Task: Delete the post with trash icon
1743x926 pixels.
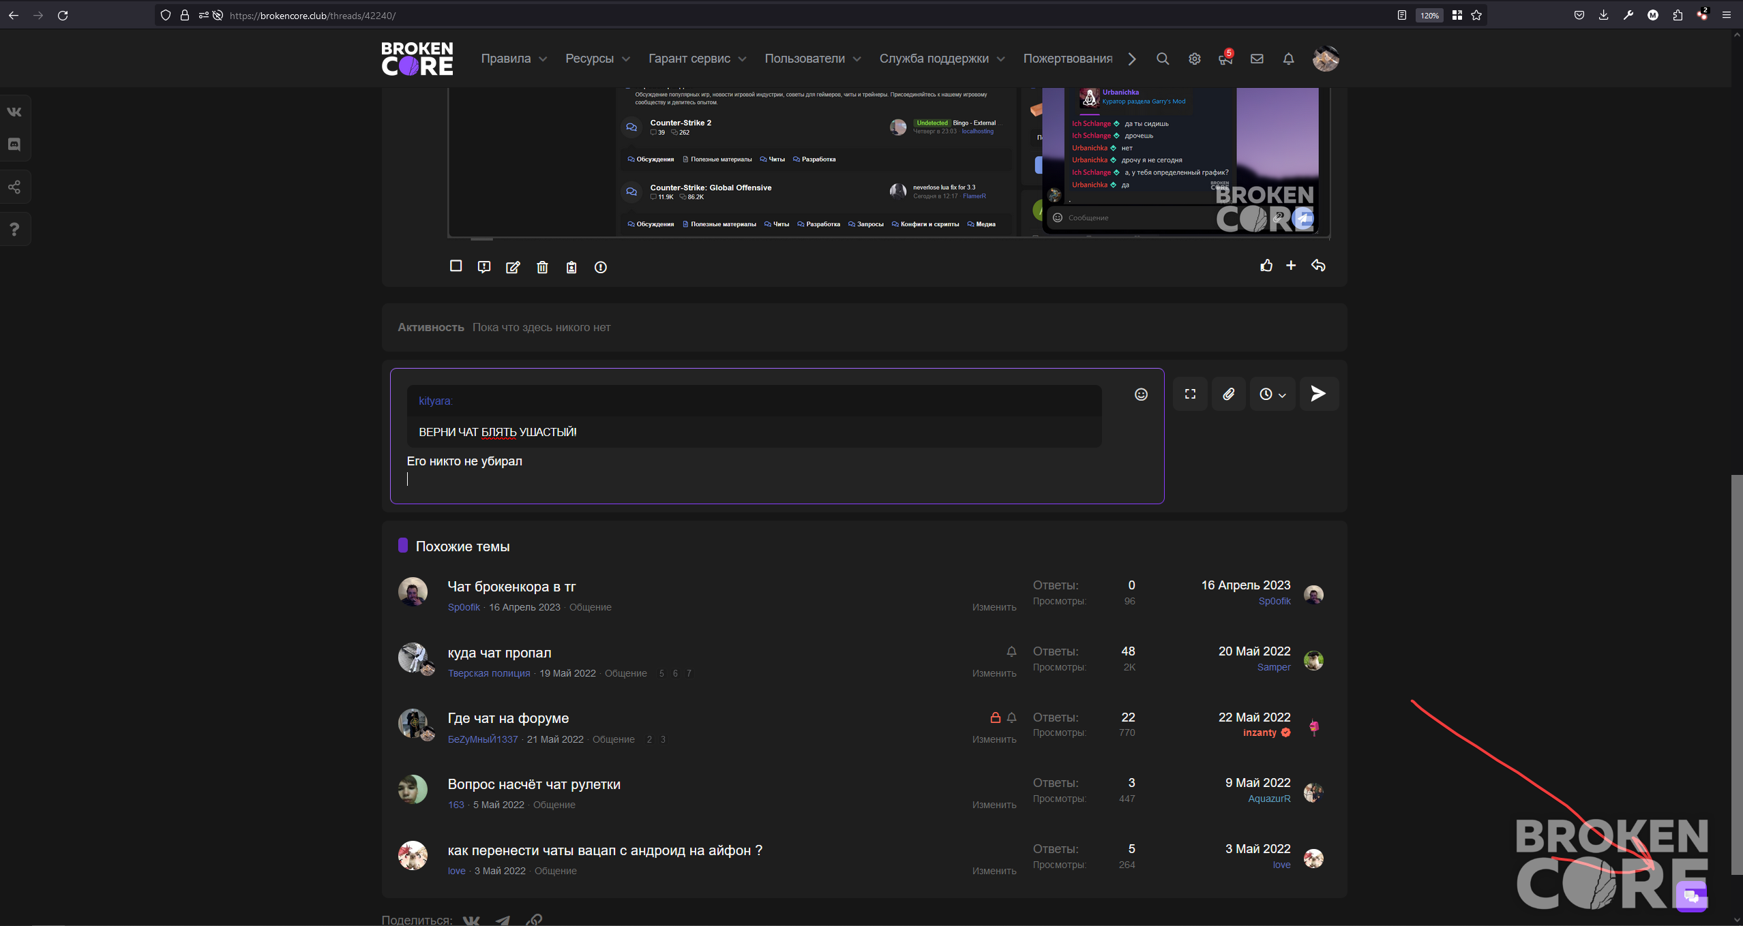Action: (542, 267)
